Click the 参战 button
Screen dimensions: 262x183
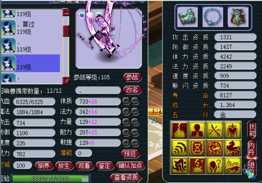[x=132, y=77]
